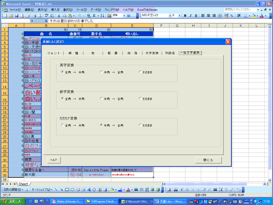This screenshot has height=205, width=273.
Task: Select the Oval drawing tool
Action: pos(73,189)
